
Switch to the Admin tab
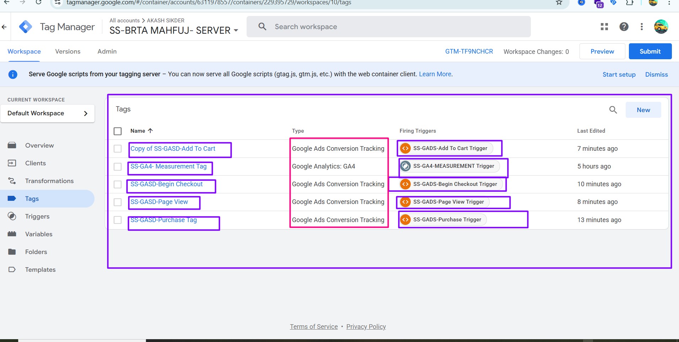[107, 51]
